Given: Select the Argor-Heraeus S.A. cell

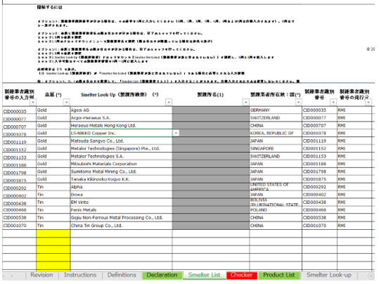Looking at the screenshot, I should (121, 118).
